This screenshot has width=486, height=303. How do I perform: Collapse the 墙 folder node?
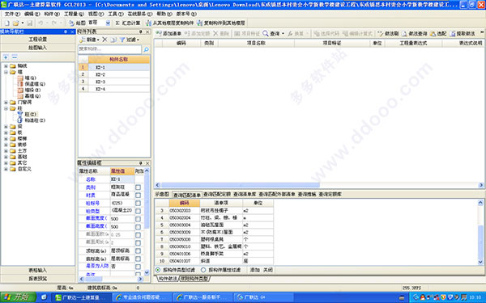(x=6, y=72)
